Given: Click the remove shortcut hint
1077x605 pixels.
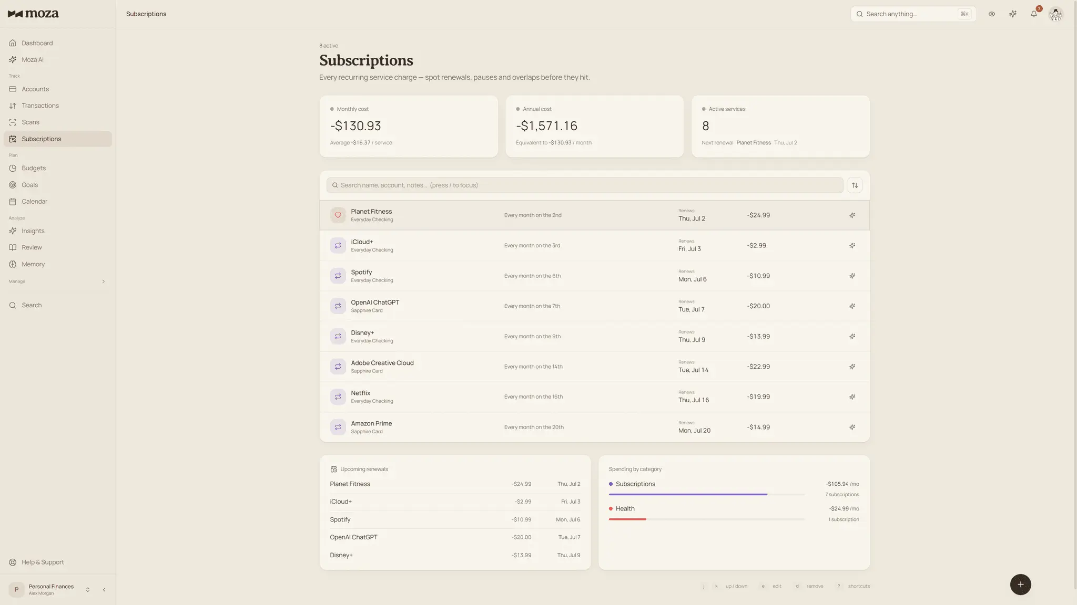Looking at the screenshot, I should [x=809, y=586].
